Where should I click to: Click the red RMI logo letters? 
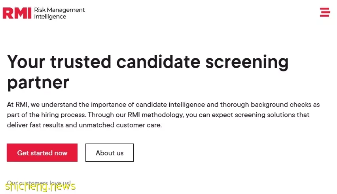(x=17, y=13)
